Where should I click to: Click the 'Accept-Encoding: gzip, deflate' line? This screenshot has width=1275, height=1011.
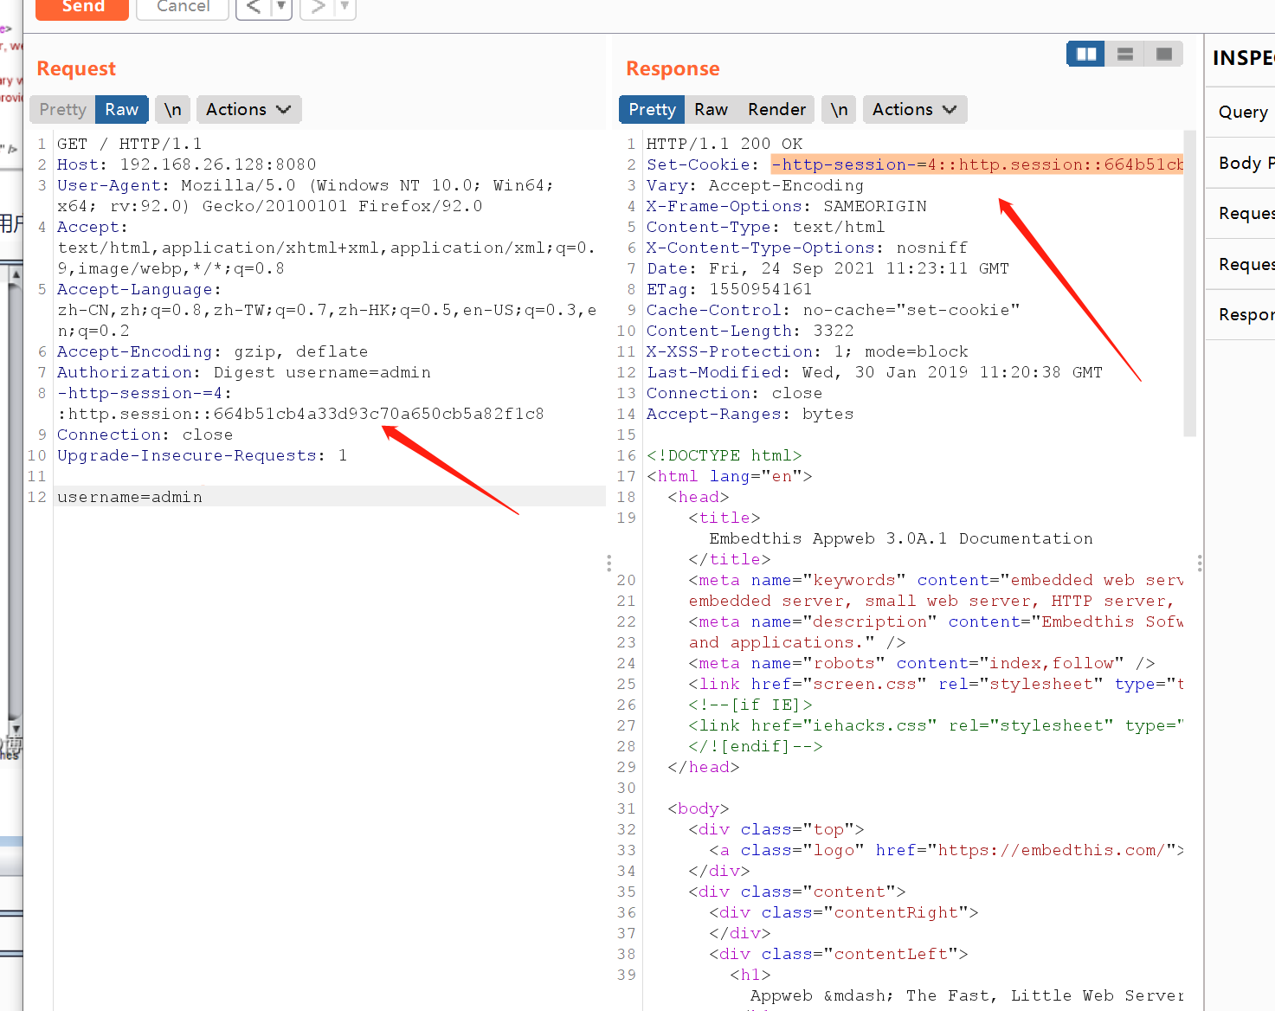tap(212, 351)
